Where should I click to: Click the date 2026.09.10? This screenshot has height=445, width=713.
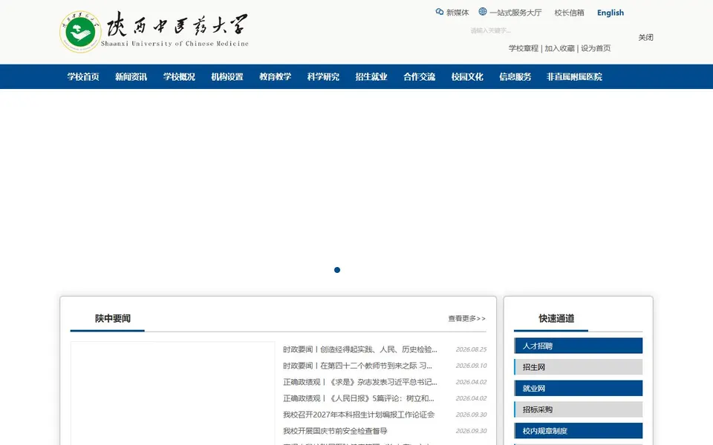471,366
